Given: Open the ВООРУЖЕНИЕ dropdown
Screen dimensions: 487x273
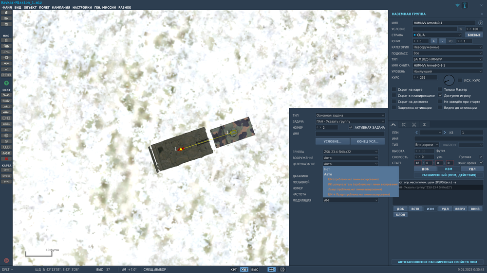Looking at the screenshot, I should [x=351, y=158].
